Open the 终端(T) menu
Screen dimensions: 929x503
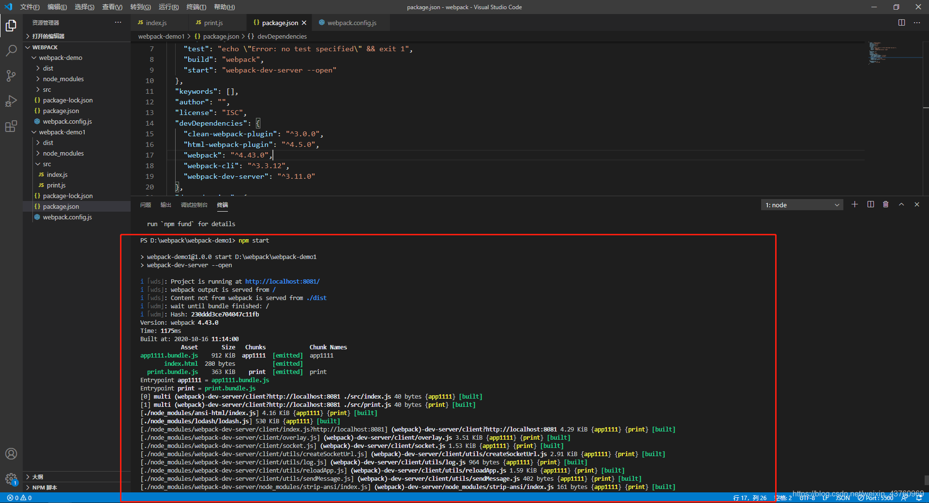(196, 7)
